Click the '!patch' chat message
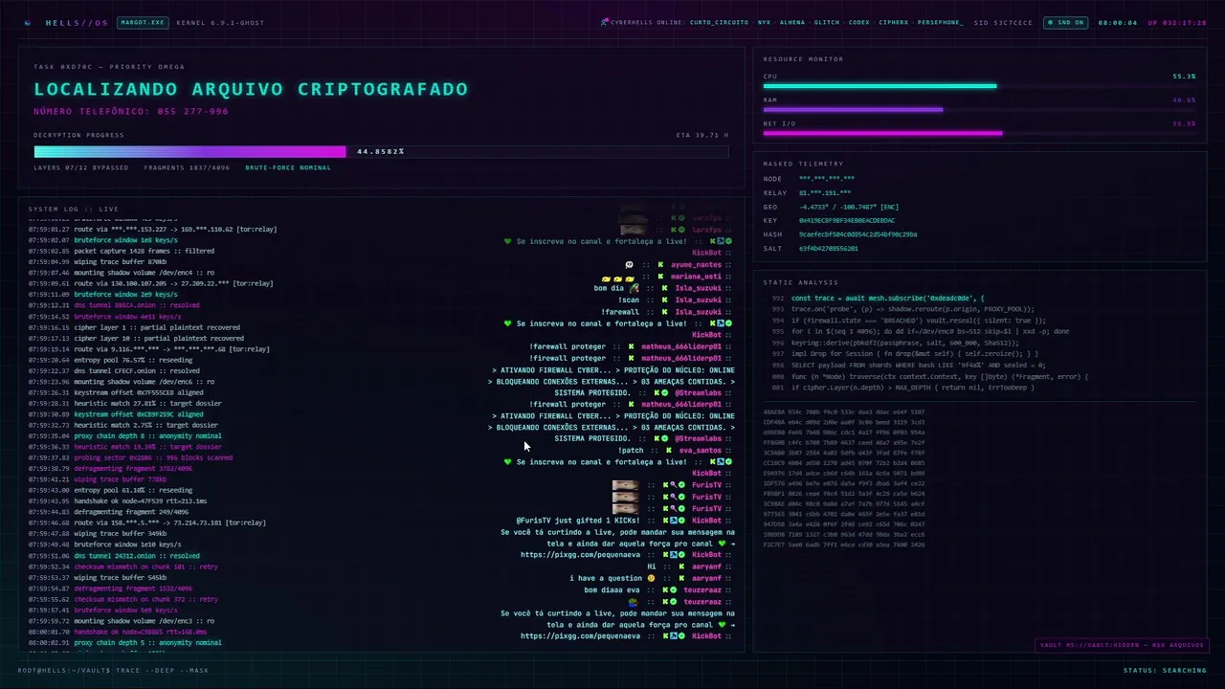 tap(632, 450)
